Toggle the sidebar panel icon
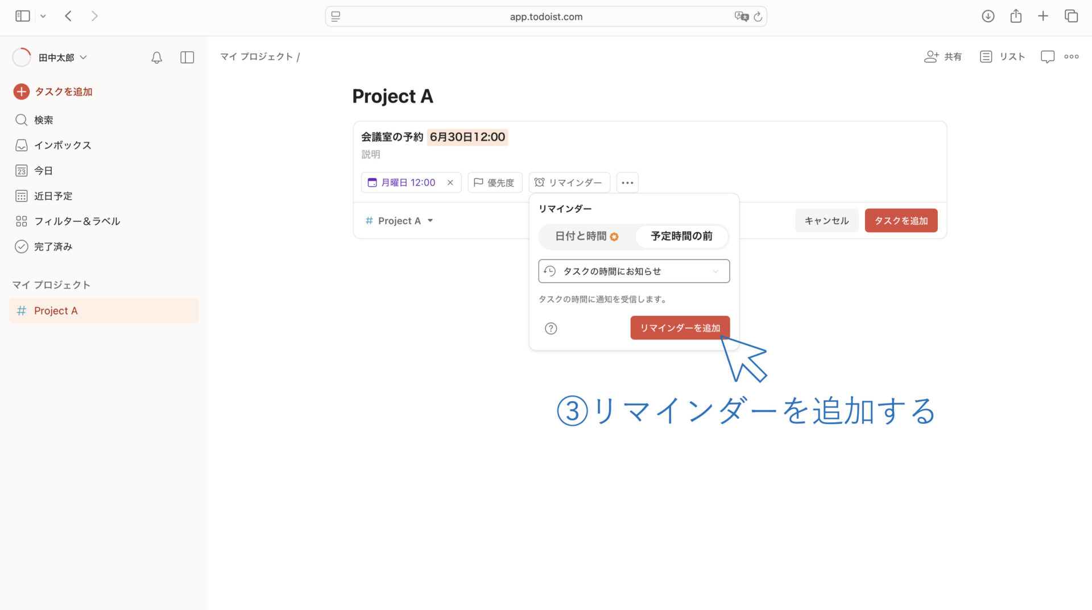The image size is (1092, 610). point(187,57)
